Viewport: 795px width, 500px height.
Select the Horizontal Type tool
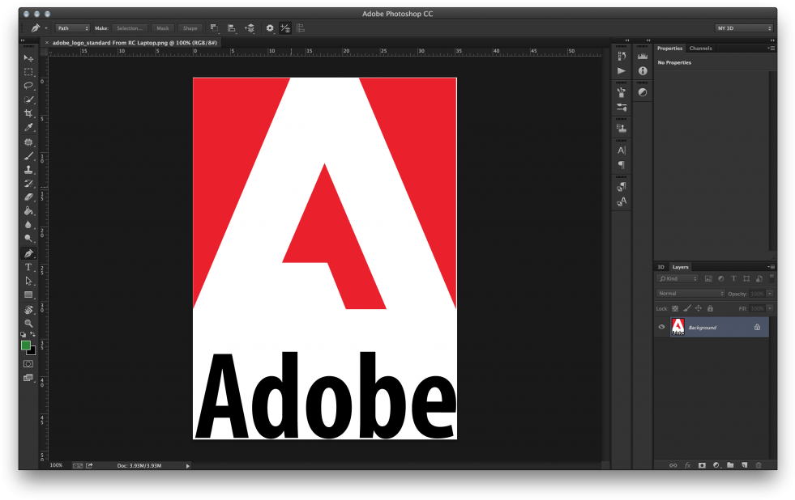click(28, 267)
